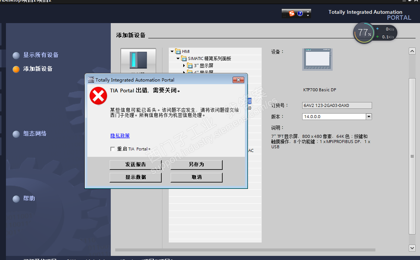Open the blue question mark help icon
420x260 pixels.
tap(300, 13)
